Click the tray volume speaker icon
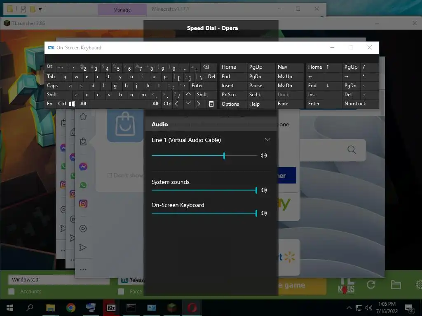 pyautogui.click(x=369, y=308)
